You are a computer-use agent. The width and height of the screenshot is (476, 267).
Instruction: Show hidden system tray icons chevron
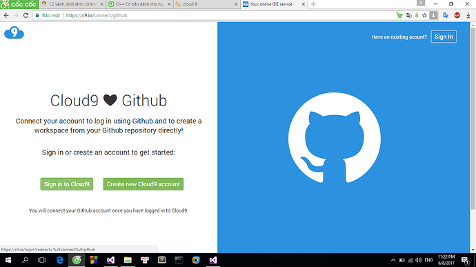393,260
